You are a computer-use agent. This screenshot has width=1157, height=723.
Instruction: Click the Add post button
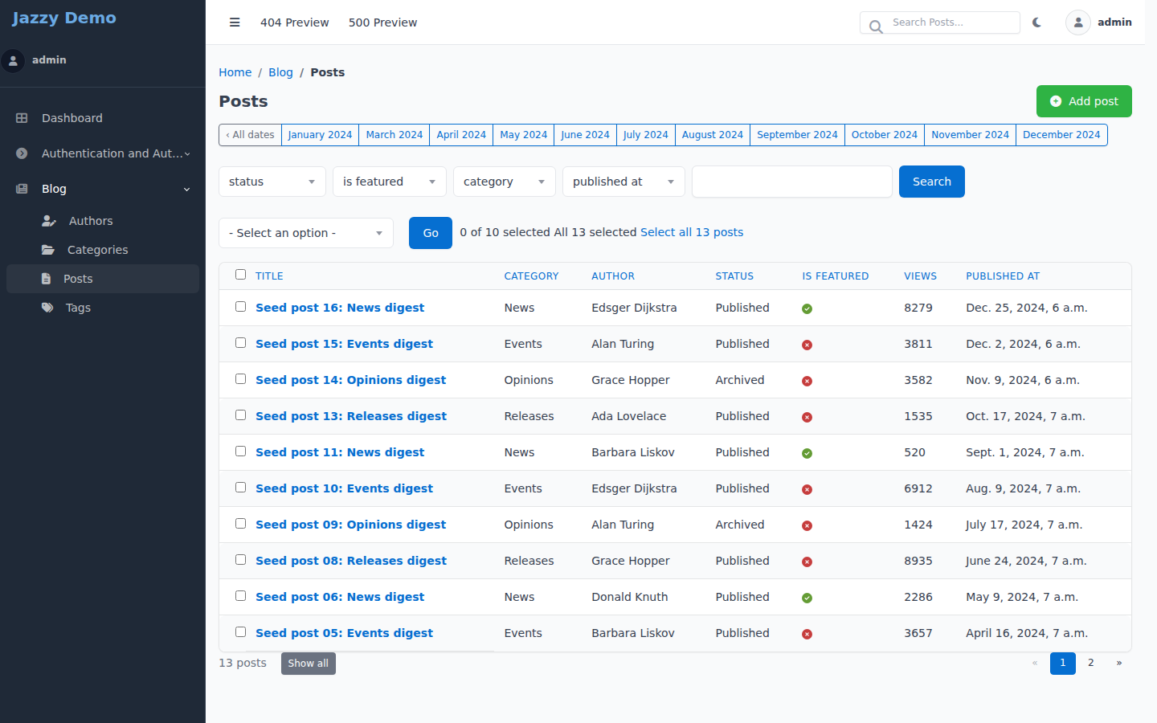tap(1084, 101)
